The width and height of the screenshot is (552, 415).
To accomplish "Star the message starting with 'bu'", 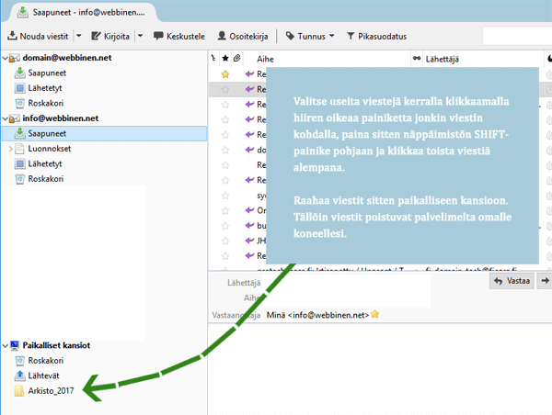I will pyautogui.click(x=225, y=226).
